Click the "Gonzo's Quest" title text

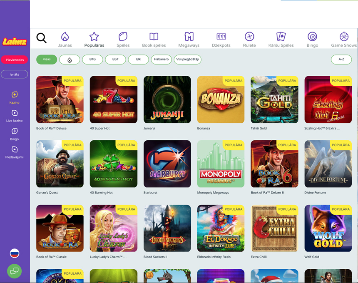pos(47,193)
